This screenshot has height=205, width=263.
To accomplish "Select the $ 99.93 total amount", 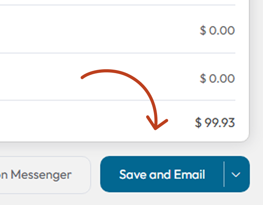I will (215, 123).
